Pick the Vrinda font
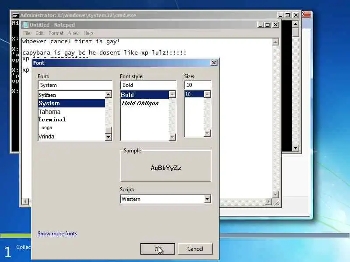350x262 pixels. (x=71, y=136)
